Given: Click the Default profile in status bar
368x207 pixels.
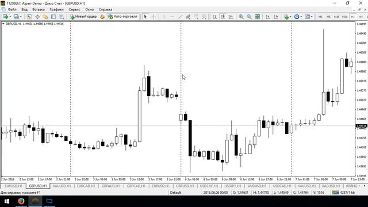Looking at the screenshot, I should pos(175,193).
